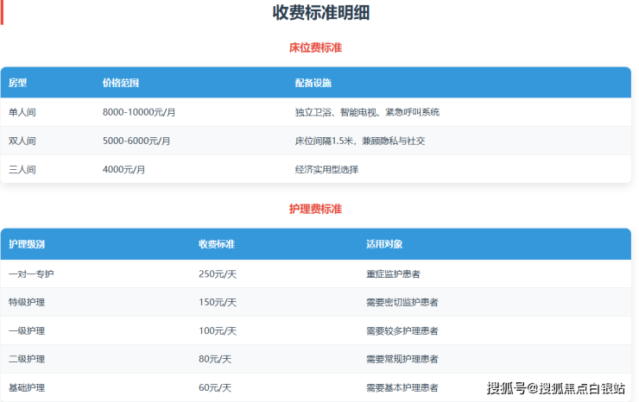
Task: Select the 床位费标准 section heading
Action: tap(315, 47)
